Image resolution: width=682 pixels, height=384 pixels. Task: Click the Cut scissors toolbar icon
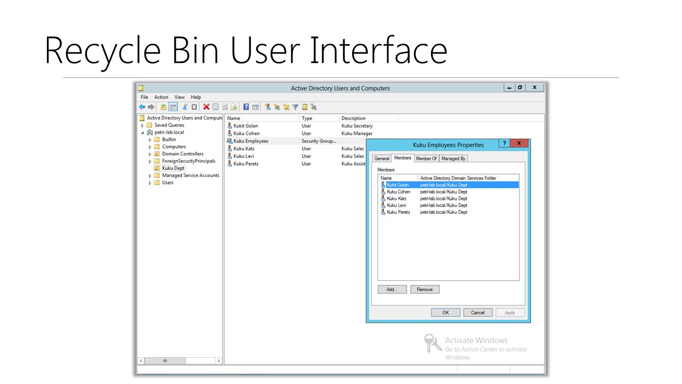pos(185,107)
